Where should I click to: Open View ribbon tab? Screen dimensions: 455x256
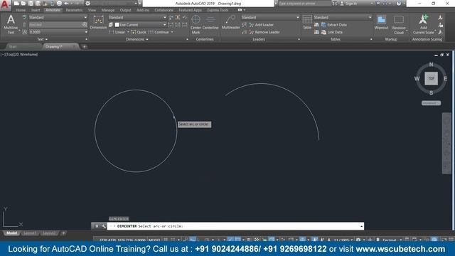point(92,10)
